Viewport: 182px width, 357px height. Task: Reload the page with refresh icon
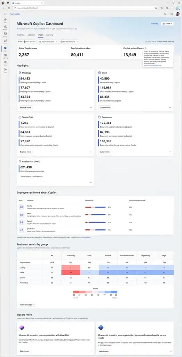point(9,8)
